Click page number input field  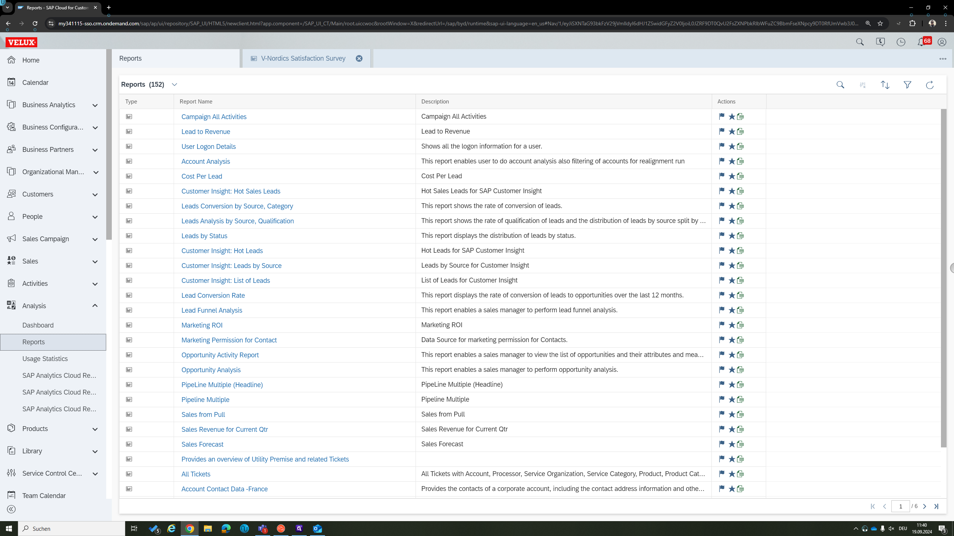click(900, 506)
